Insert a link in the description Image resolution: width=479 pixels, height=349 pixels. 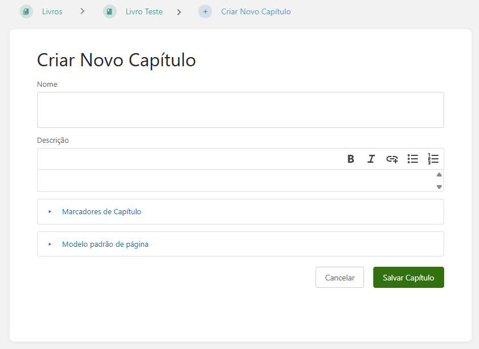tap(392, 159)
